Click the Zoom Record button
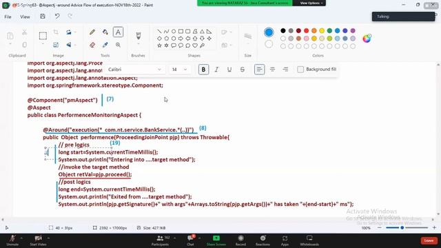Image resolution: width=441 pixels, height=248 pixels. 240,240
